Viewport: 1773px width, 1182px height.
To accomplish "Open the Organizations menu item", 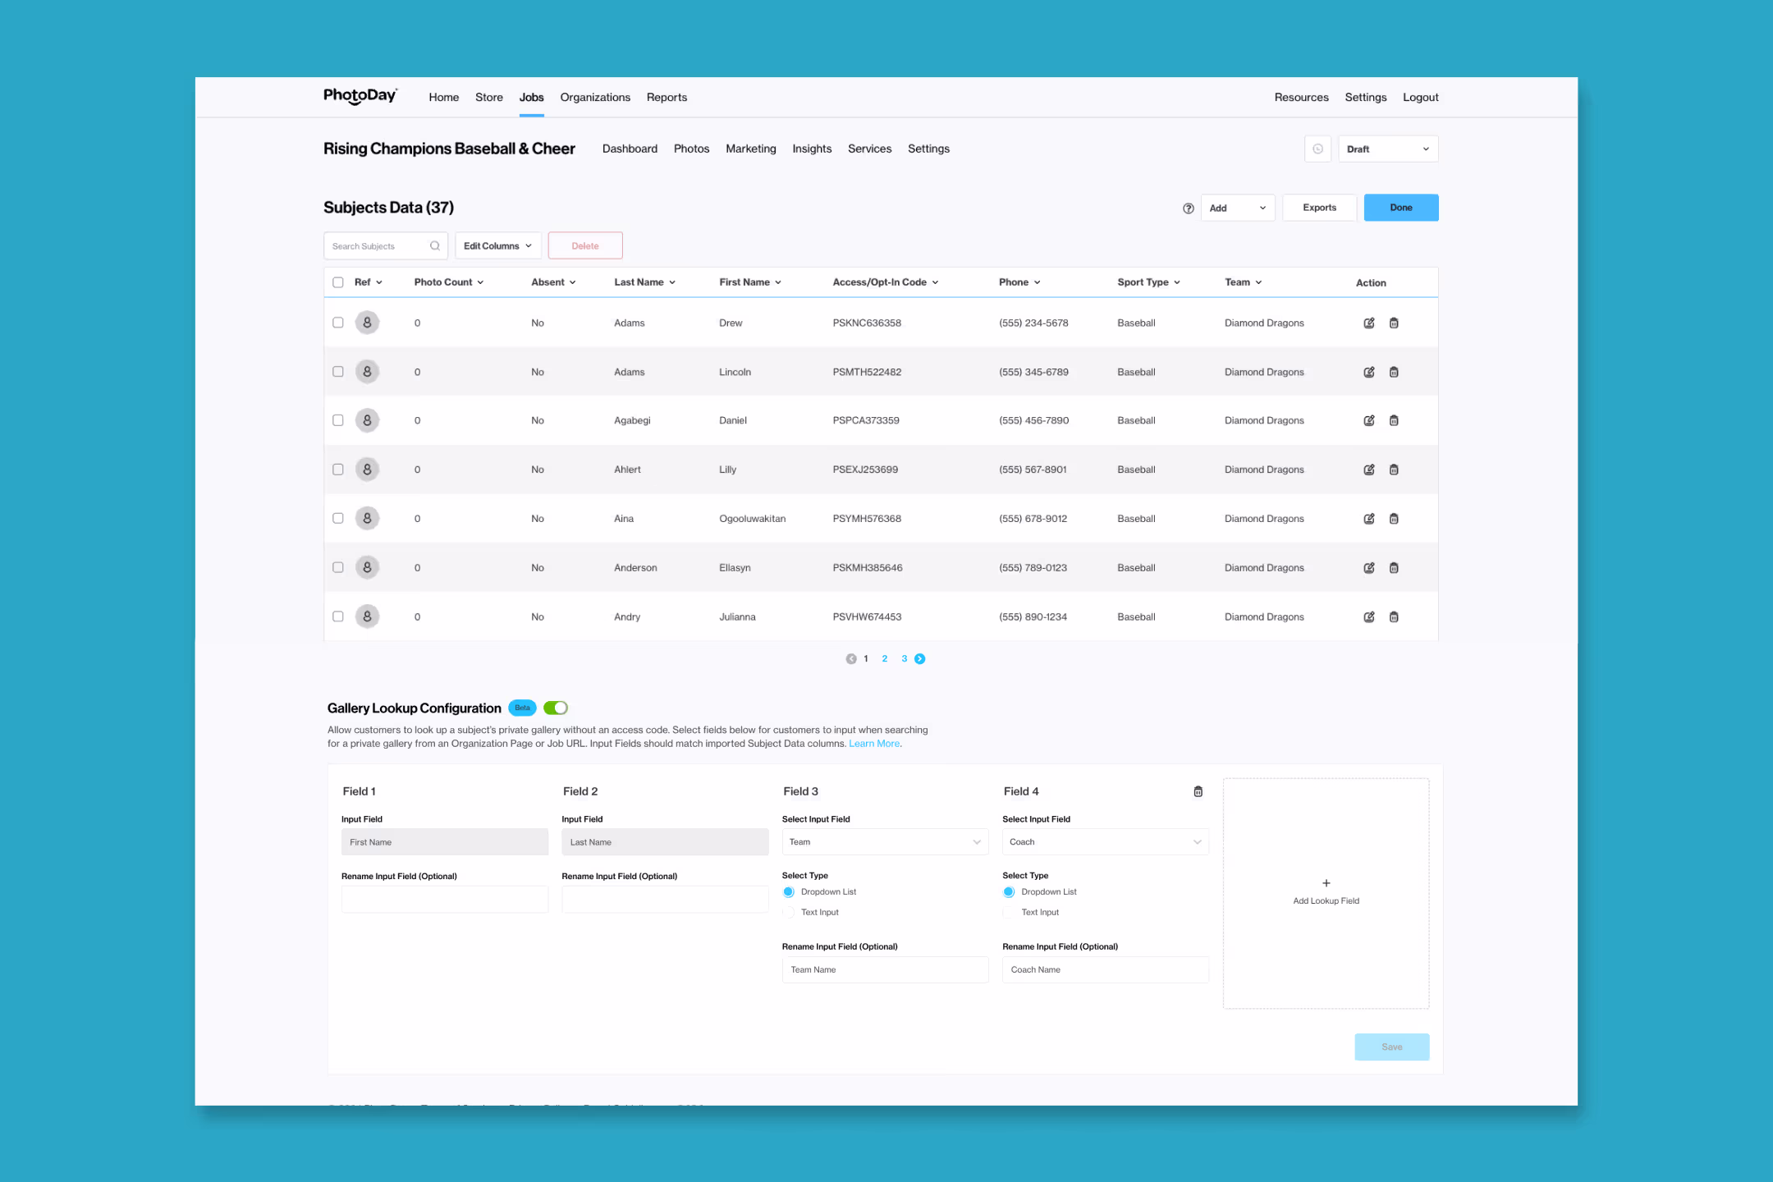I will (x=594, y=98).
